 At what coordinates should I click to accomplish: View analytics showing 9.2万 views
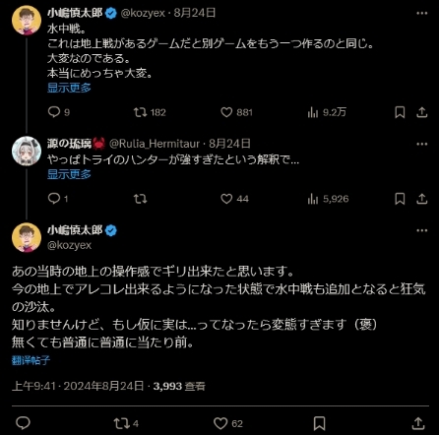pyautogui.click(x=313, y=112)
